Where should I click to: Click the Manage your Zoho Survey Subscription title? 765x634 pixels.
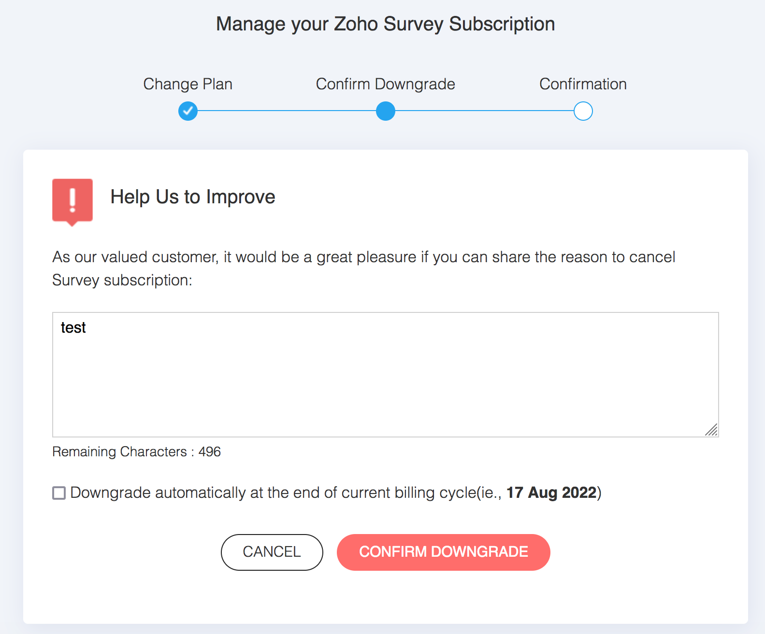tap(386, 24)
